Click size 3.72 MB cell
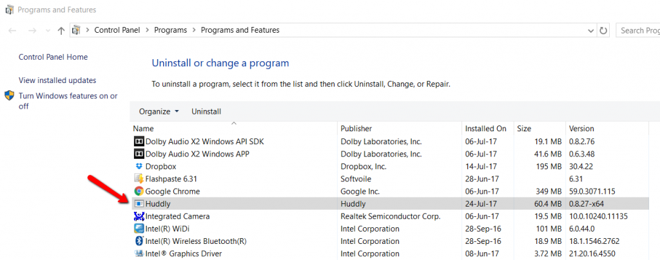Screen dimensions: 660x260 [x=547, y=254]
